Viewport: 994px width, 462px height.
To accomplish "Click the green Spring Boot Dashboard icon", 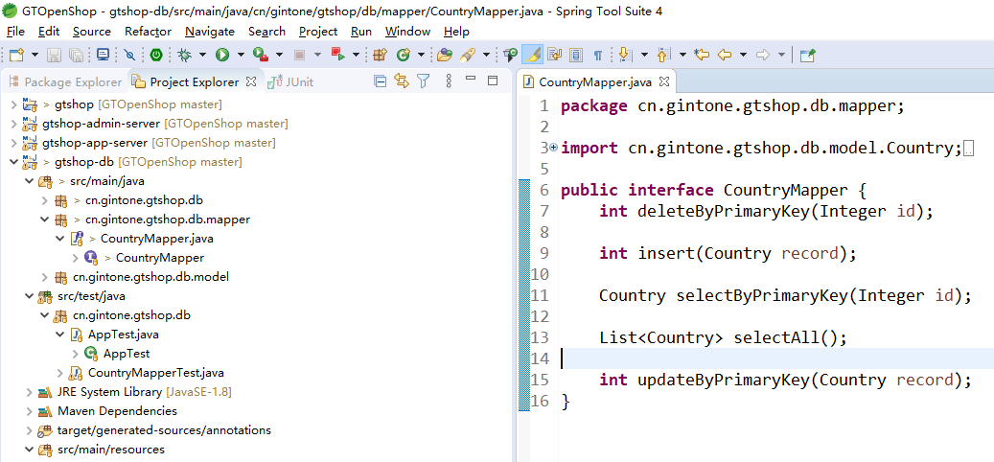I will [156, 56].
